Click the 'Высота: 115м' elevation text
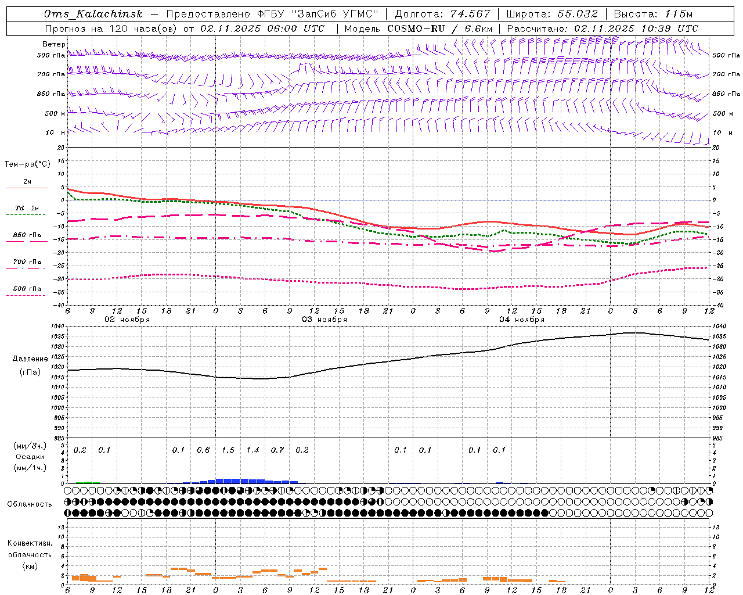The width and height of the screenshot is (743, 595). pos(653,14)
